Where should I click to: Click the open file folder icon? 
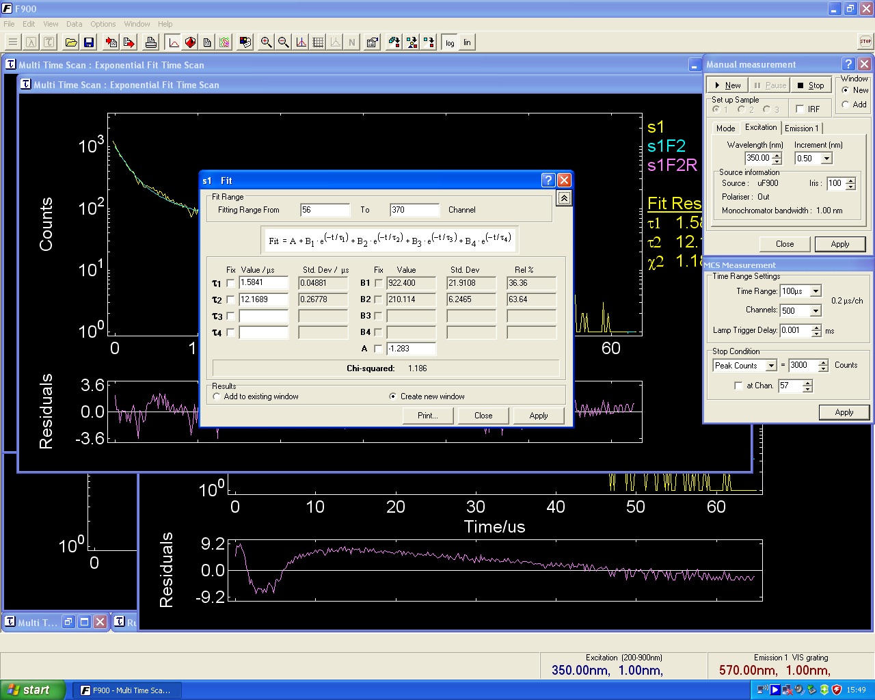point(71,42)
